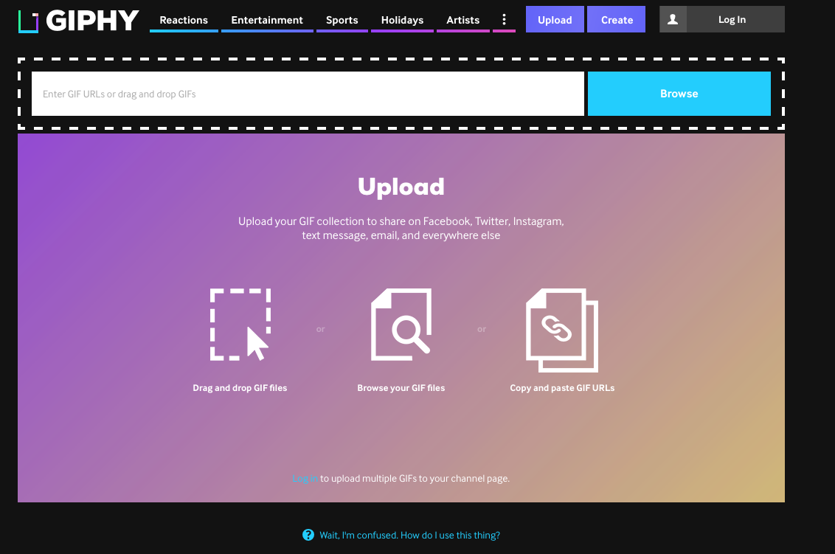Click the drag and drop dashed-box icon
The width and height of the screenshot is (835, 554).
[240, 325]
